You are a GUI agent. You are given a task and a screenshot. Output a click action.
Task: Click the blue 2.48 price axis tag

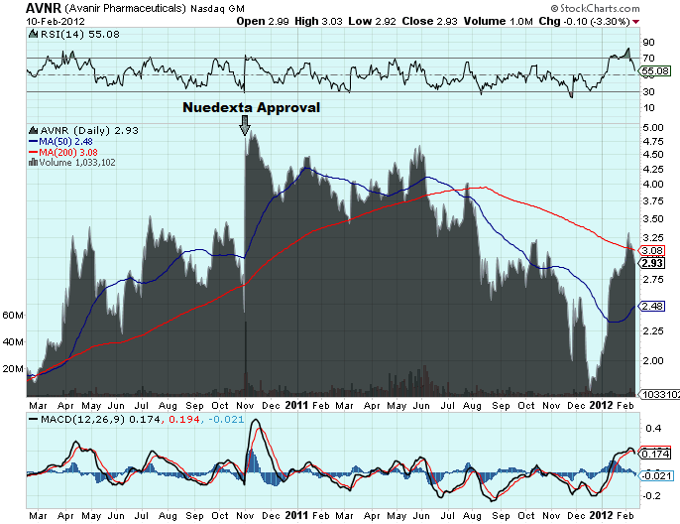click(652, 306)
